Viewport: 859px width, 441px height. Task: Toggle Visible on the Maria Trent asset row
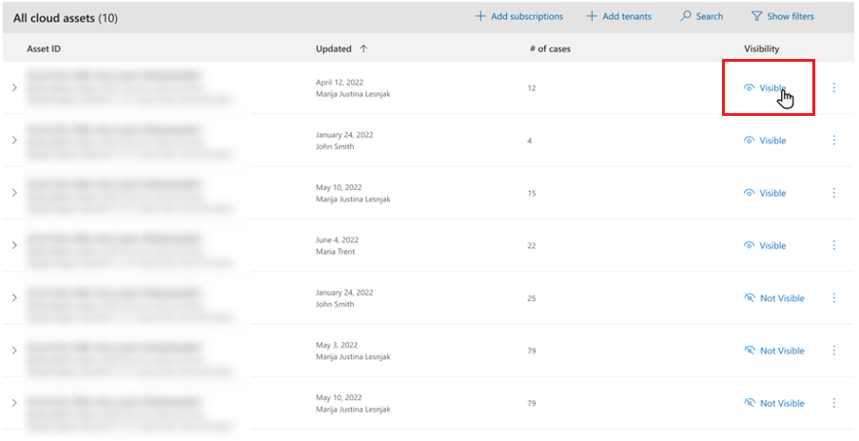pos(765,245)
